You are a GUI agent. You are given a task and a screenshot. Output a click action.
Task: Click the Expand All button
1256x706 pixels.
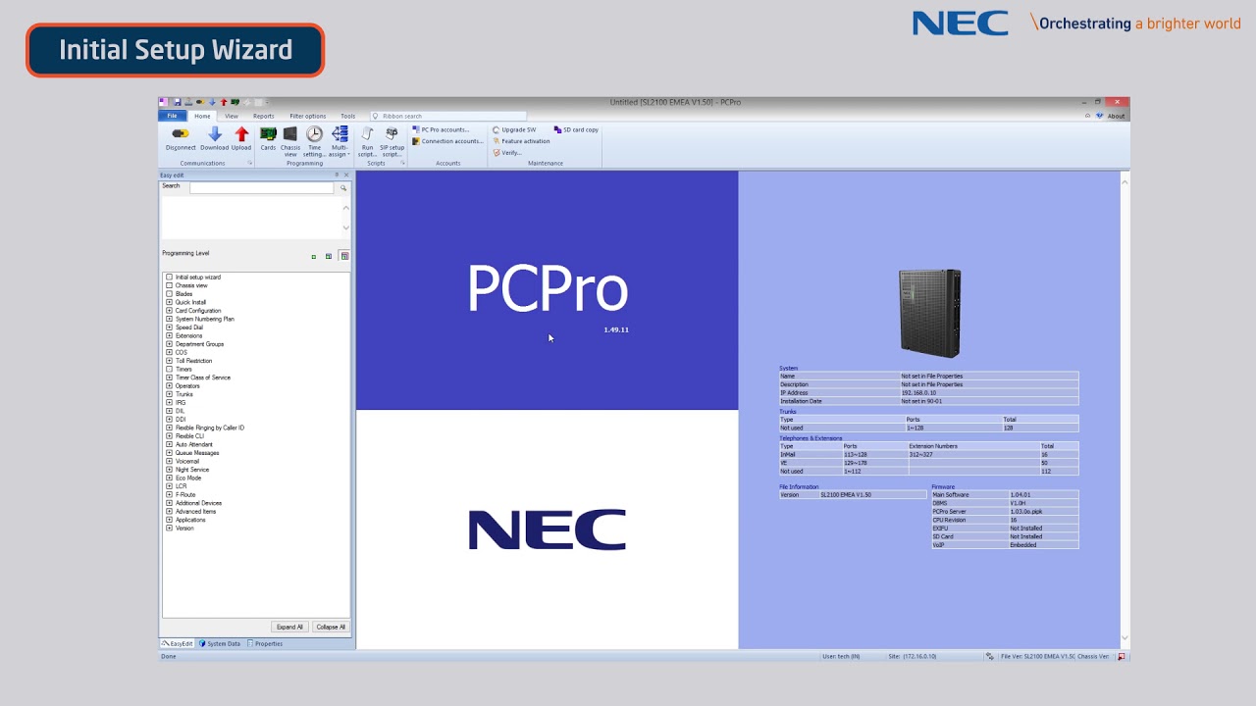pyautogui.click(x=289, y=627)
